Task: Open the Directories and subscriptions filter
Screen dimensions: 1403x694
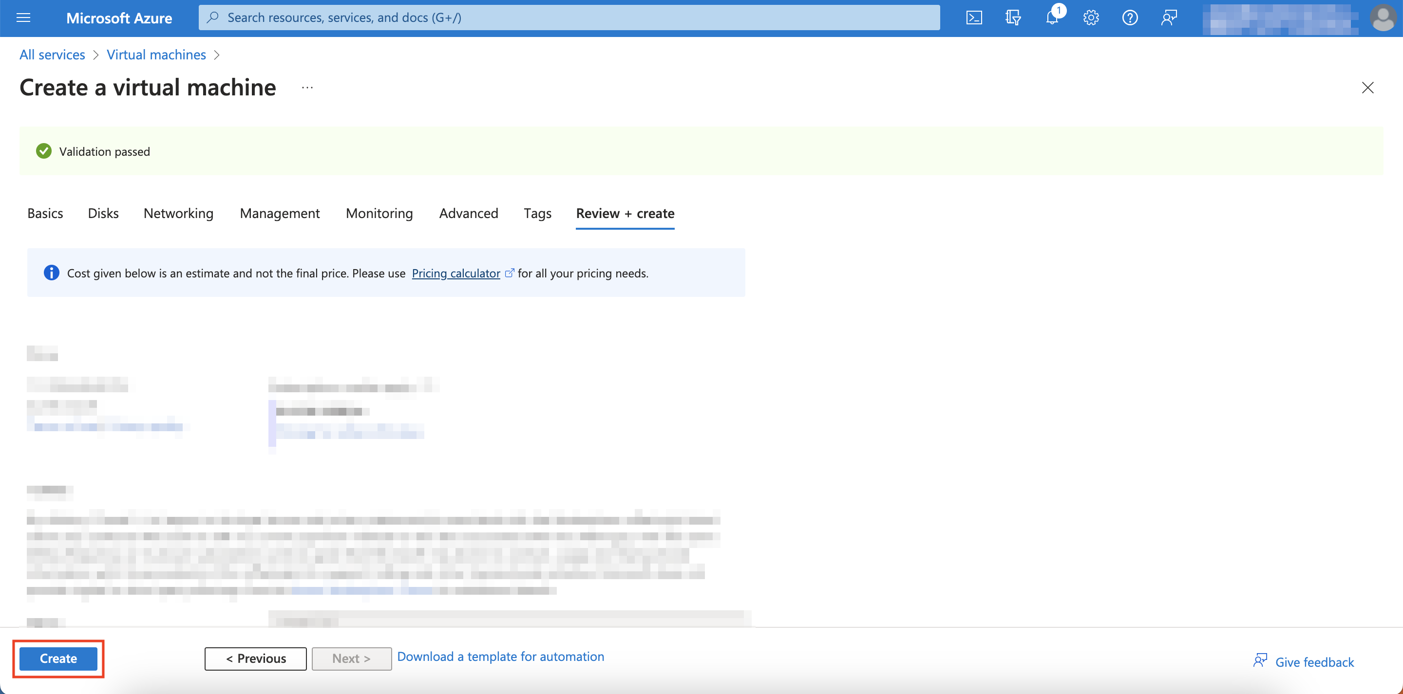Action: (x=1014, y=18)
